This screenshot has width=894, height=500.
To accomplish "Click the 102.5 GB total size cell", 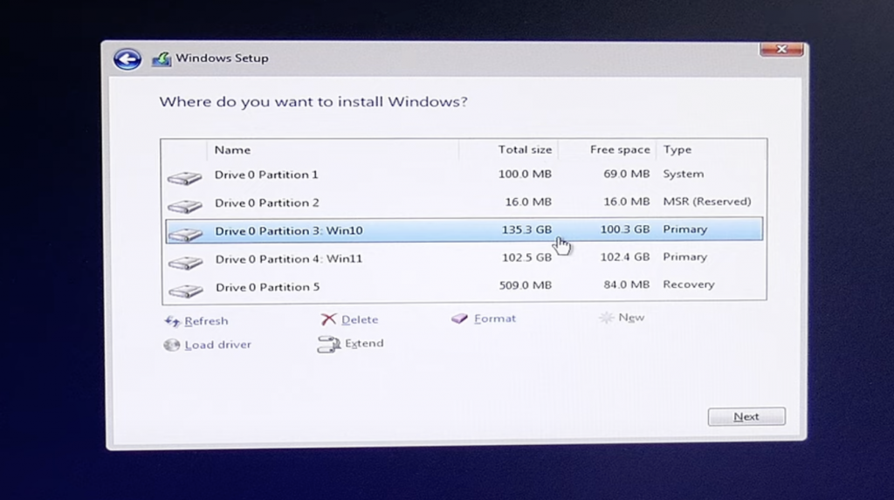I will 526,257.
